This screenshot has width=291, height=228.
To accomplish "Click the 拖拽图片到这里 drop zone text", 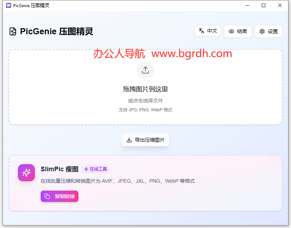I will pos(145,89).
